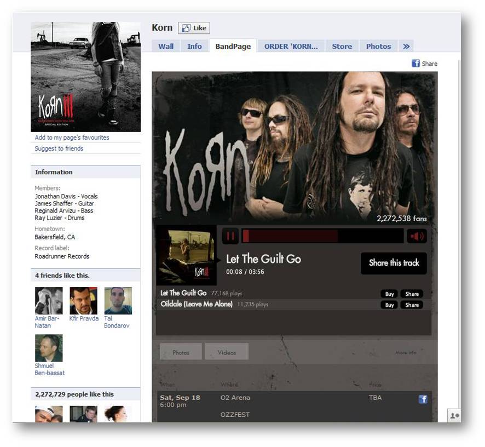Screen dimensions: 485x447
Task: Open the Info tab
Action: [194, 46]
